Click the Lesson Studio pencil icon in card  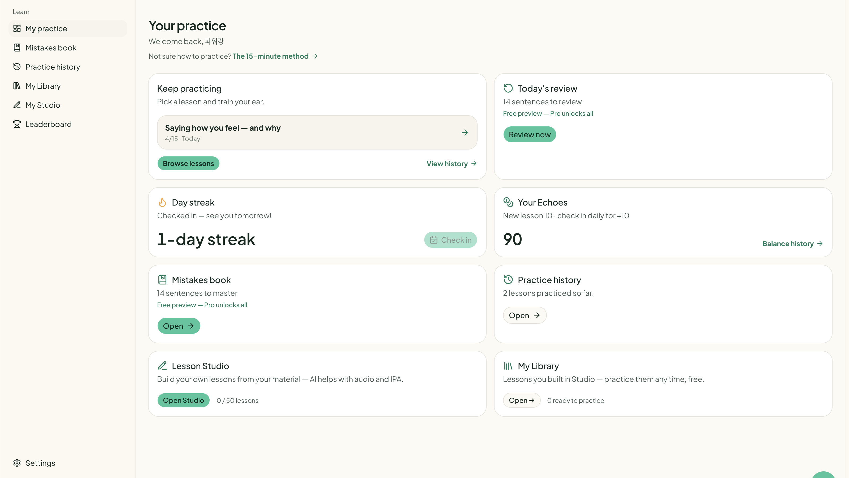pos(162,365)
